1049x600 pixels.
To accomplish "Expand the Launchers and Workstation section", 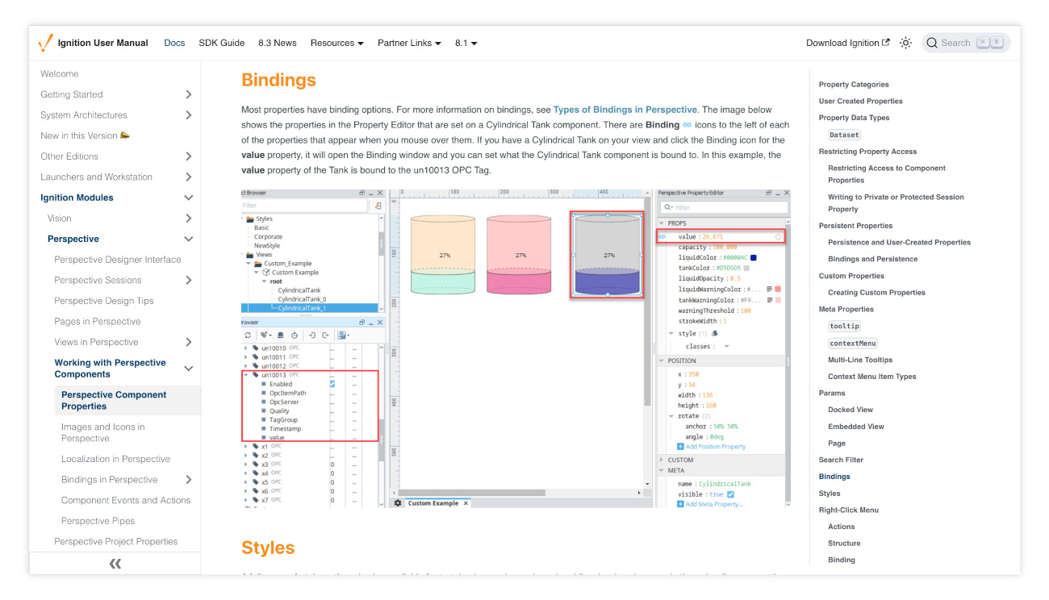I will coord(188,177).
